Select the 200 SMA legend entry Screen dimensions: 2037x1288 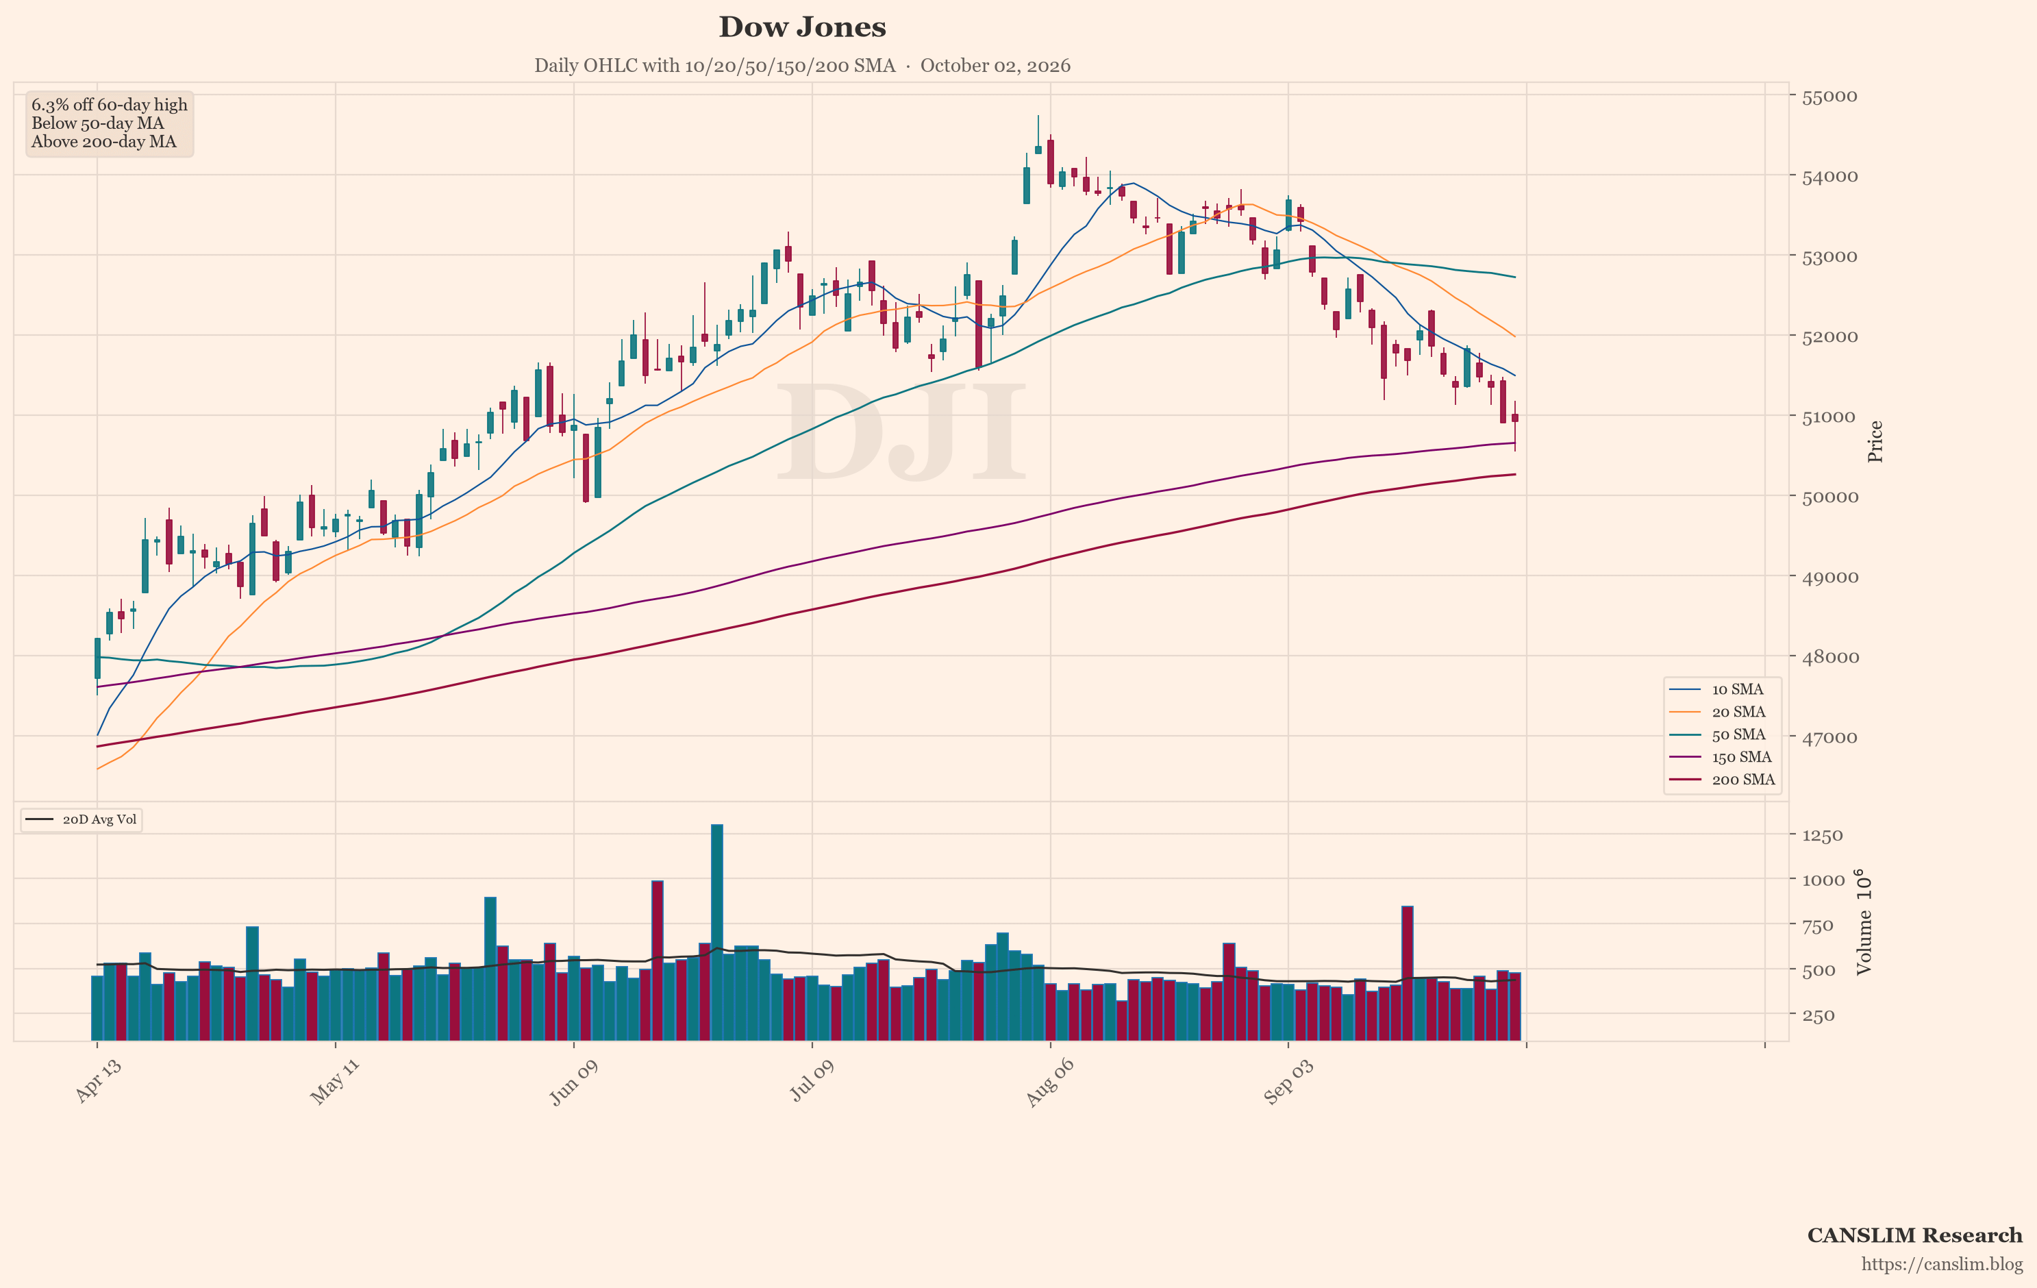1723,780
